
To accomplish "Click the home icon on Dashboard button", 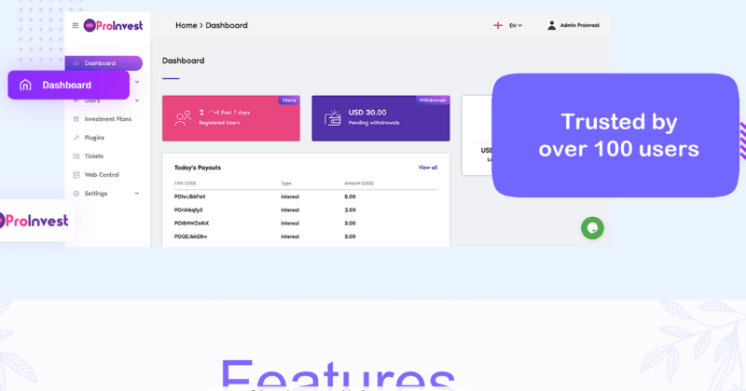I will click(25, 85).
